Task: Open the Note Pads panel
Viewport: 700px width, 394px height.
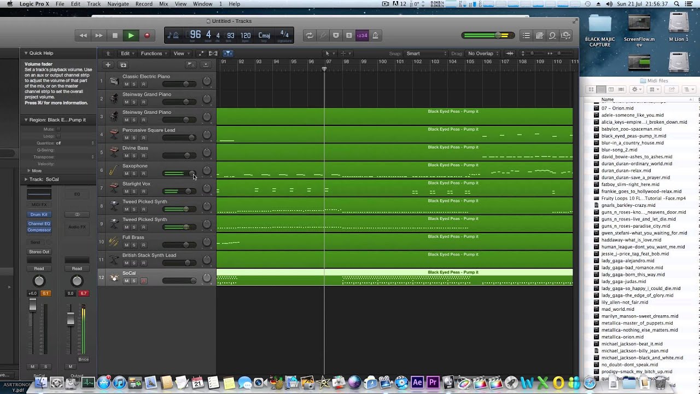Action: [539, 36]
